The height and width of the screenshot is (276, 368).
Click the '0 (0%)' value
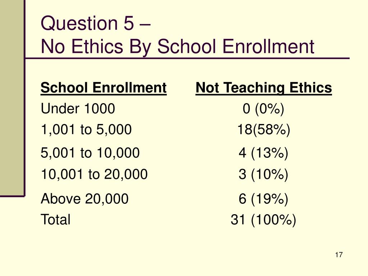point(263,109)
